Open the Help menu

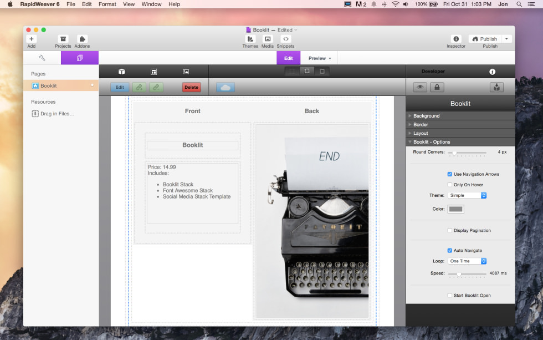click(x=174, y=4)
